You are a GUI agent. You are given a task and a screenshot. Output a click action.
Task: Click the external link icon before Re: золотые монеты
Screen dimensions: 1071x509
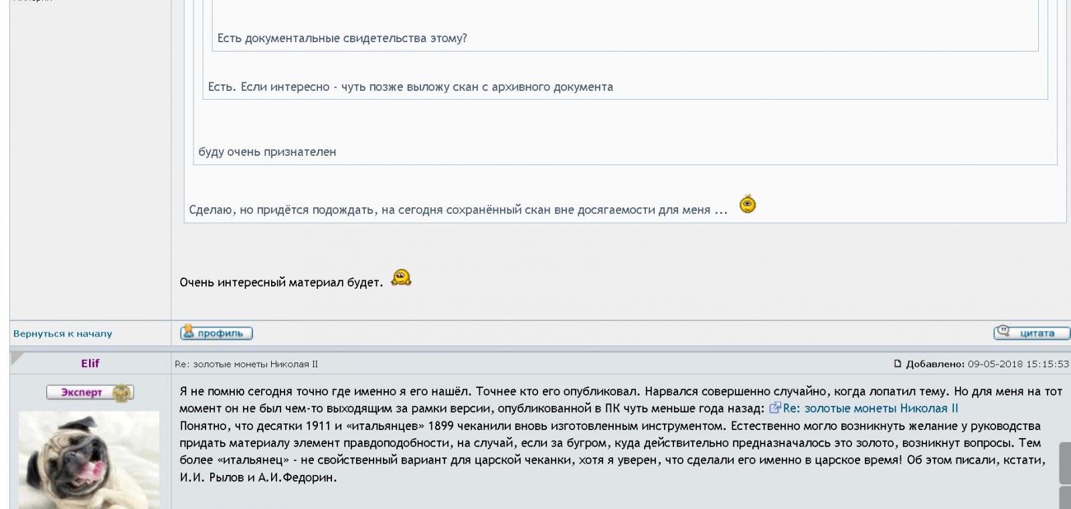tap(775, 408)
